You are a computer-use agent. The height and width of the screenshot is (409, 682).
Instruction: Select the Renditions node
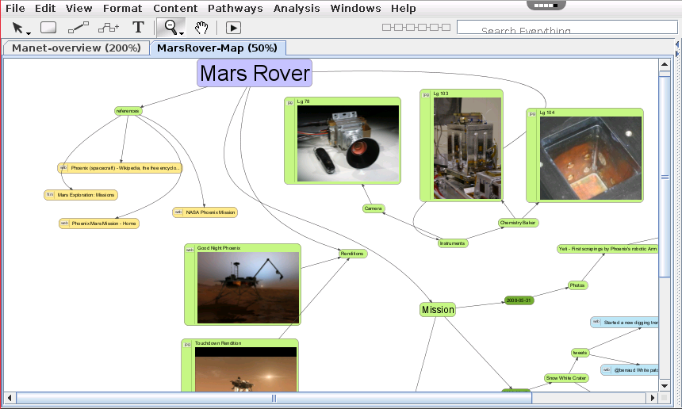click(352, 254)
